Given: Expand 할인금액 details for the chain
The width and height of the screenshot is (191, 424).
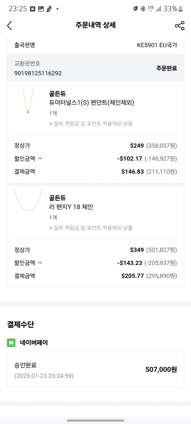Looking at the screenshot, I should 40,263.
